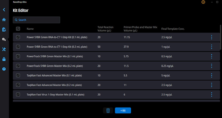Go back using the left arrow icon
The width and height of the screenshot is (222, 118).
4,9
